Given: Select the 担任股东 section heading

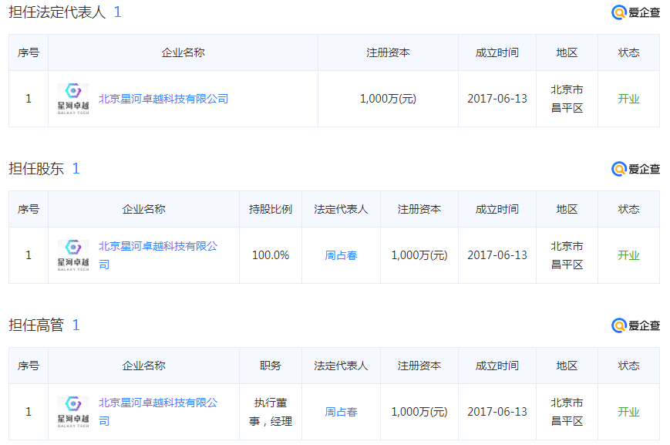Looking at the screenshot, I should coord(36,168).
